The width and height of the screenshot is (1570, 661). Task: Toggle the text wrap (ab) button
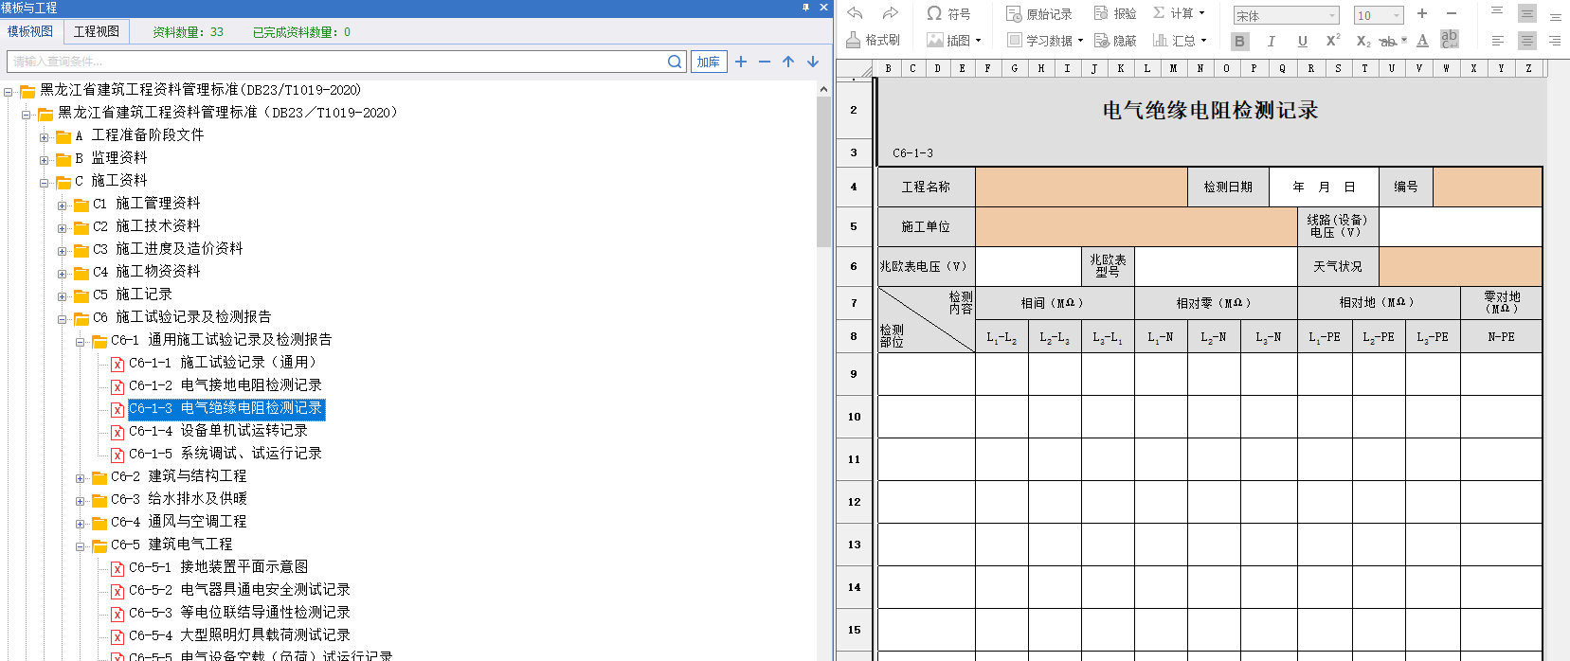click(x=1450, y=39)
